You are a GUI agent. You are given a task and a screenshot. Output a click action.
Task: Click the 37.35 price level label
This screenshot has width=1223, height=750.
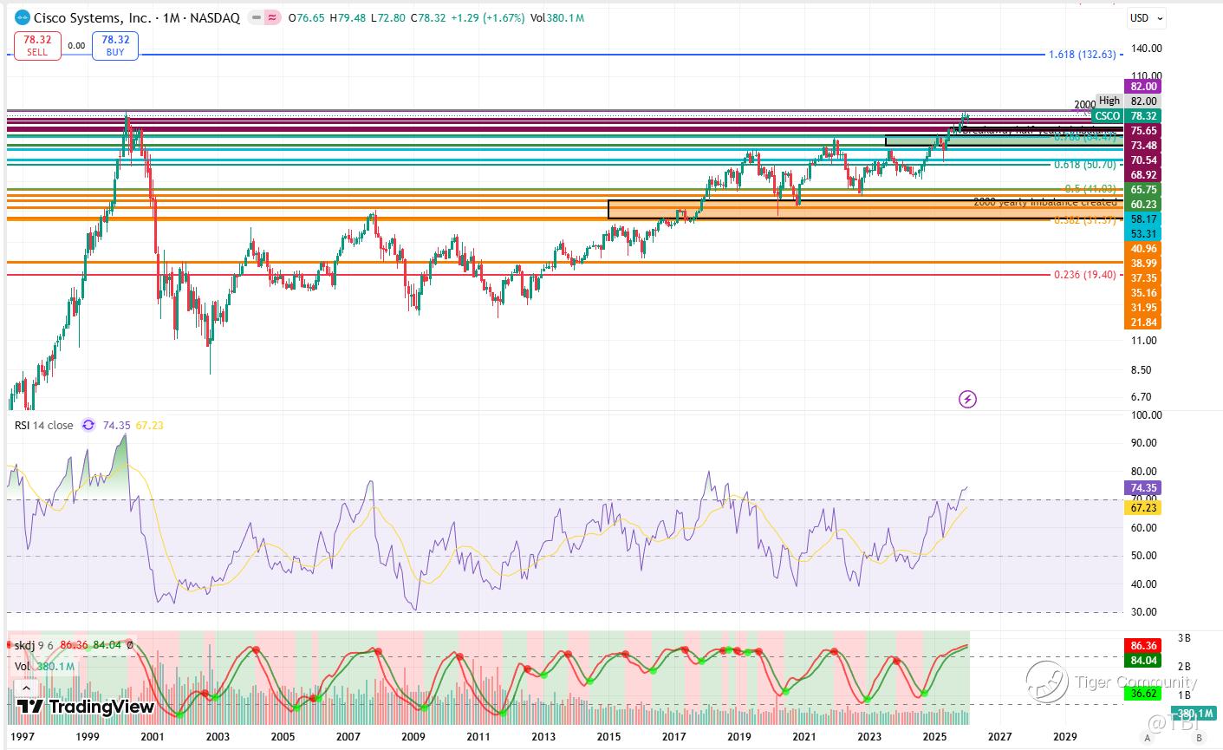tap(1141, 278)
